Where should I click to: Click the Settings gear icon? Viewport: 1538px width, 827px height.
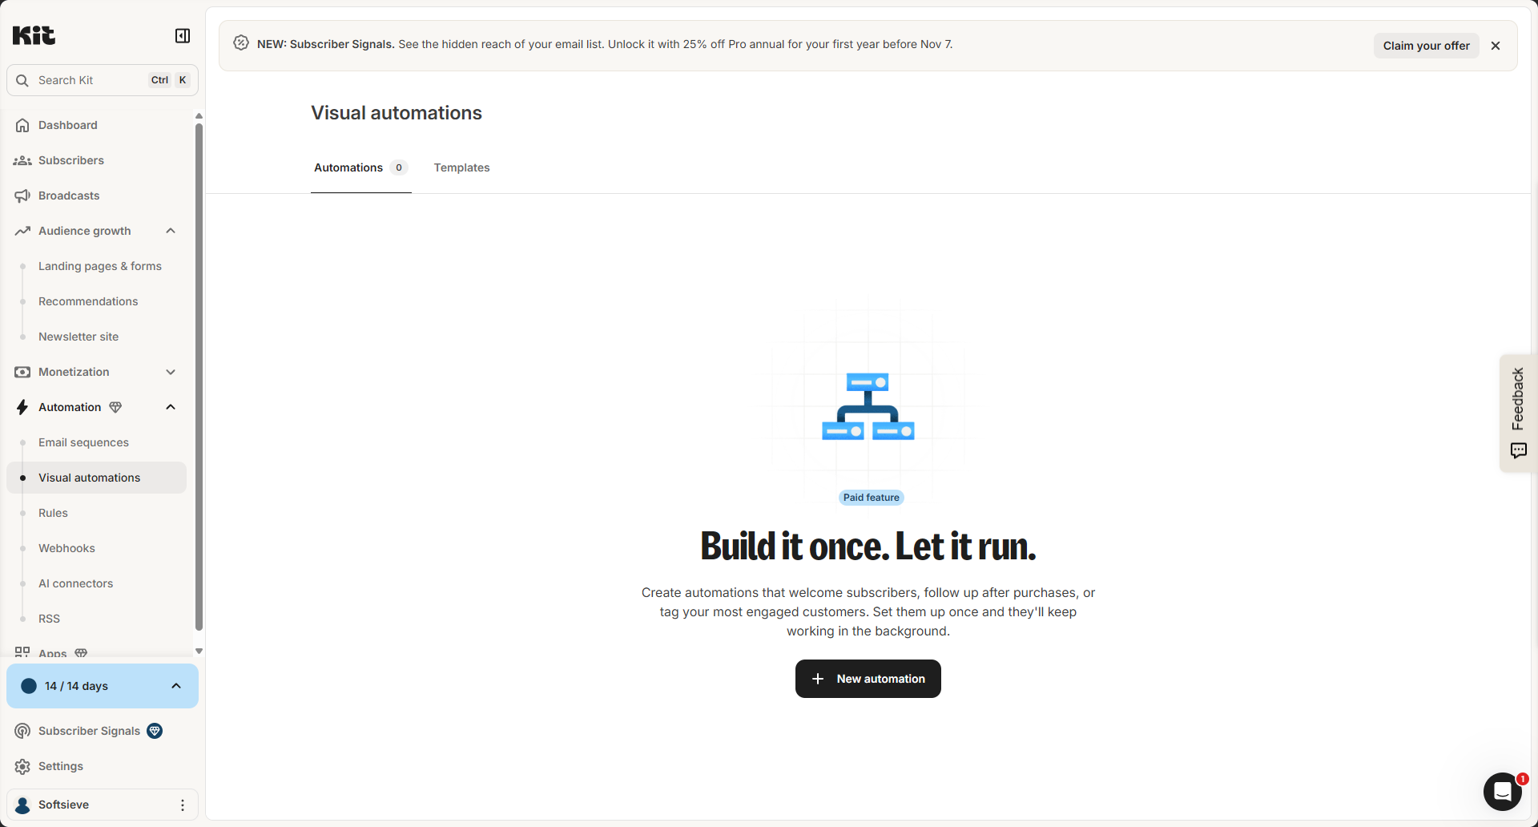22,766
